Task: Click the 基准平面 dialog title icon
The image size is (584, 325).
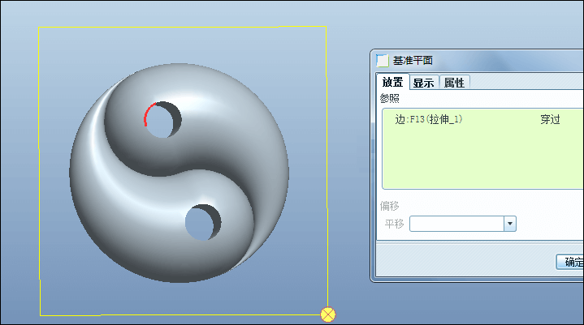Action: coord(382,60)
